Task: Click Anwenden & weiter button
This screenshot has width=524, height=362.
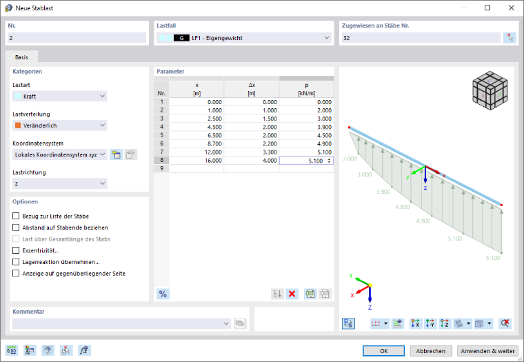Action: pyautogui.click(x=487, y=351)
